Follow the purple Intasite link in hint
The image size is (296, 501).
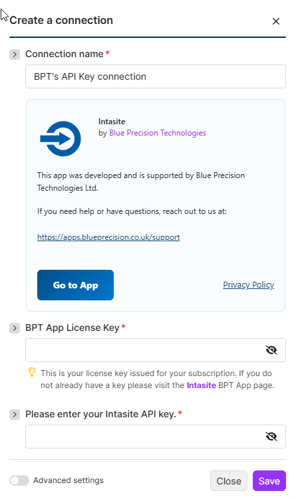coord(202,385)
